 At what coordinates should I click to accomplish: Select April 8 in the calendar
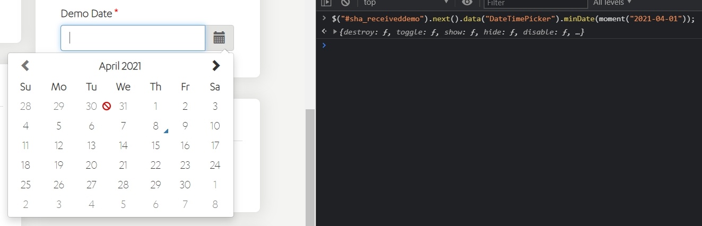point(155,126)
